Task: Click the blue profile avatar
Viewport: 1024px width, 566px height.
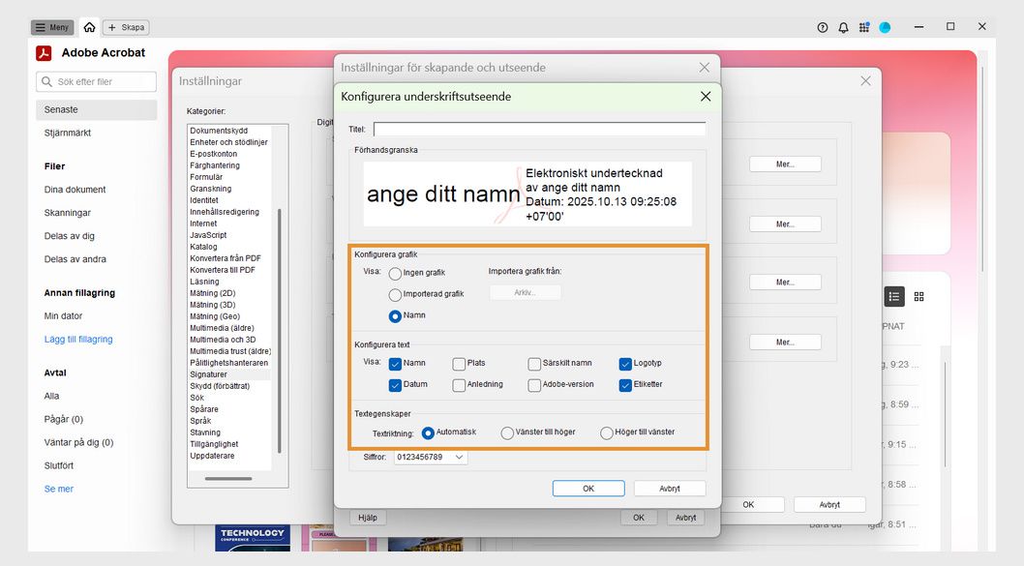Action: coord(884,27)
